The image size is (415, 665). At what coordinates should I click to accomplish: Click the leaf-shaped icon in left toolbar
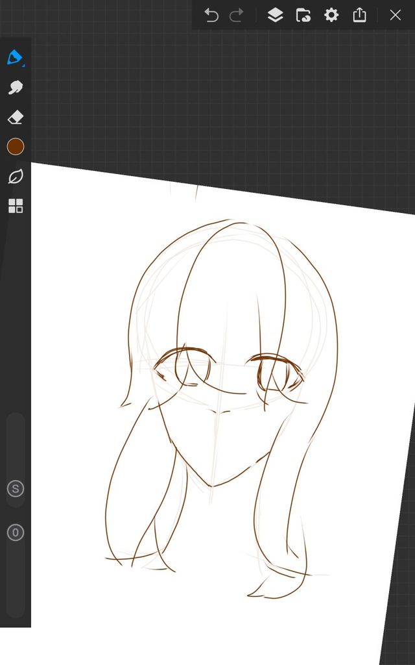click(15, 177)
